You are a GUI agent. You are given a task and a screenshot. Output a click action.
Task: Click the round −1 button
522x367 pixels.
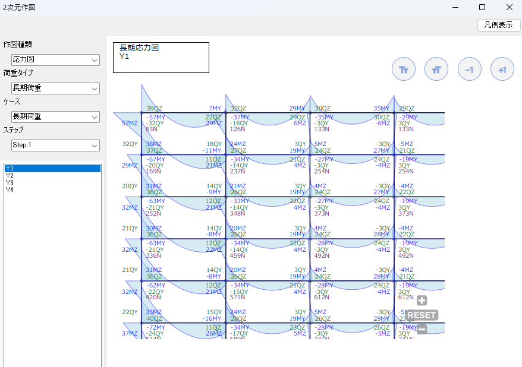(470, 69)
